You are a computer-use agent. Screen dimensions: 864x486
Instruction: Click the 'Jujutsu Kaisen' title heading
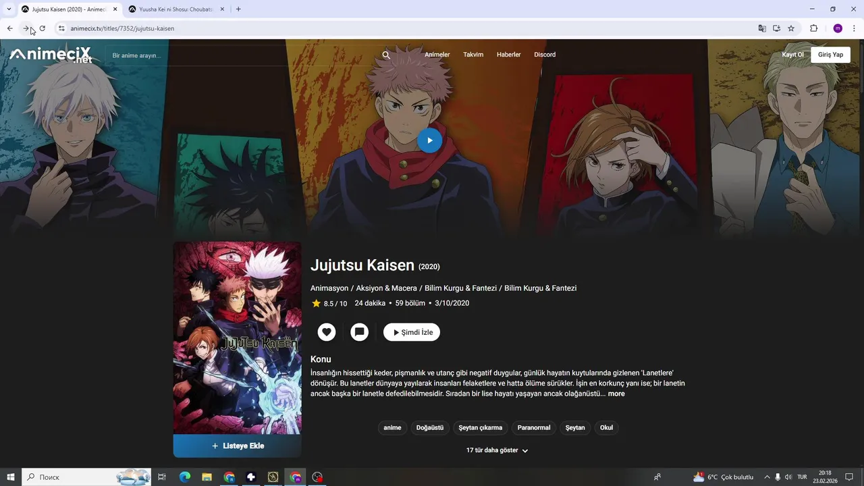[362, 265]
